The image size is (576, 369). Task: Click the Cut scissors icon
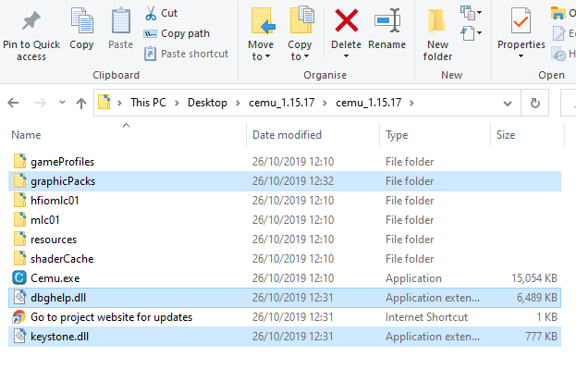click(x=151, y=13)
